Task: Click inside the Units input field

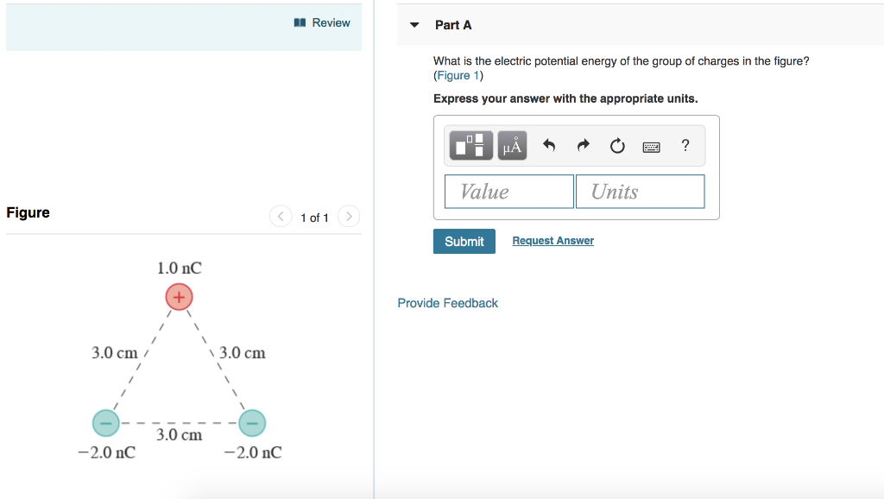Action: 640,191
